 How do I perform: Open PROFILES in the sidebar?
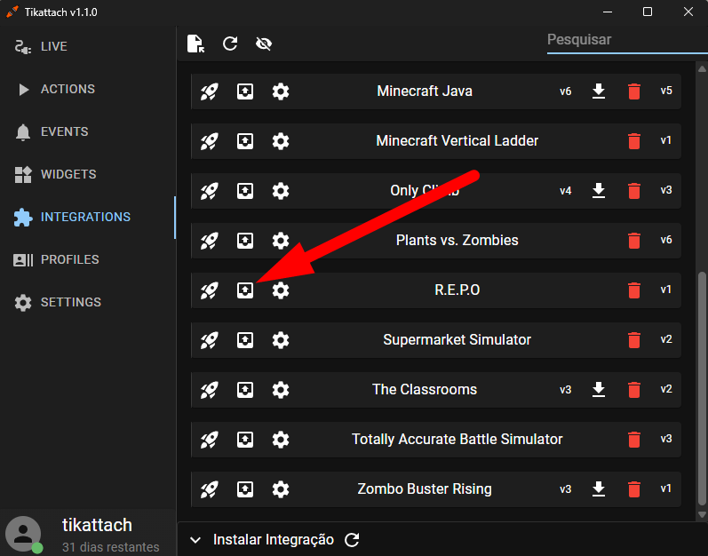click(88, 259)
